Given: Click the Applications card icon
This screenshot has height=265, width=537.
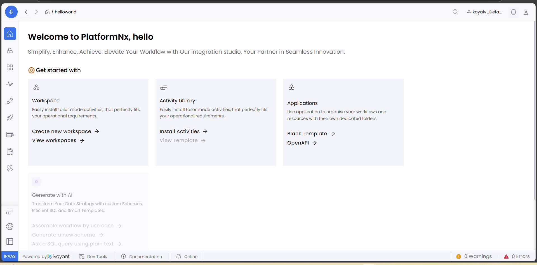Looking at the screenshot, I should [x=291, y=87].
